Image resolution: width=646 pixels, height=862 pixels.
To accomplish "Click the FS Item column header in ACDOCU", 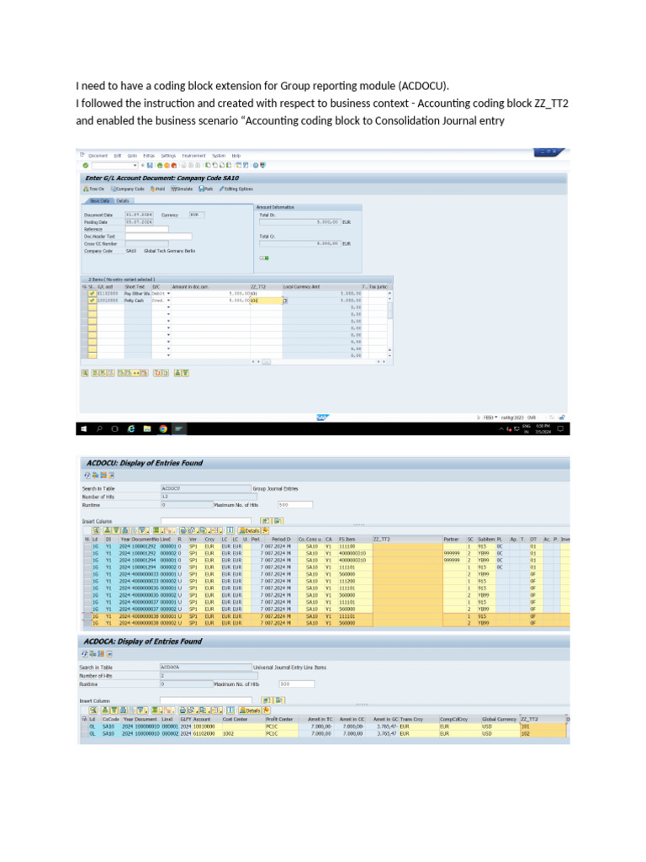I will (x=355, y=540).
